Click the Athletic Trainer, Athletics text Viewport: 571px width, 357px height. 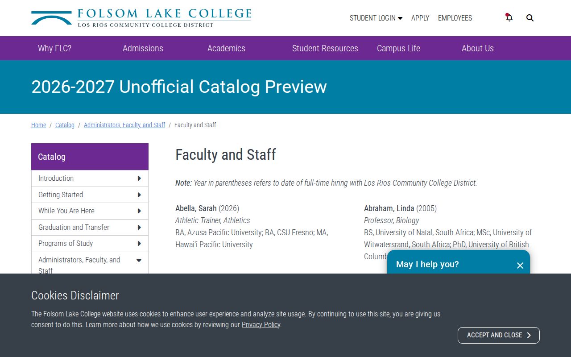pyautogui.click(x=212, y=220)
